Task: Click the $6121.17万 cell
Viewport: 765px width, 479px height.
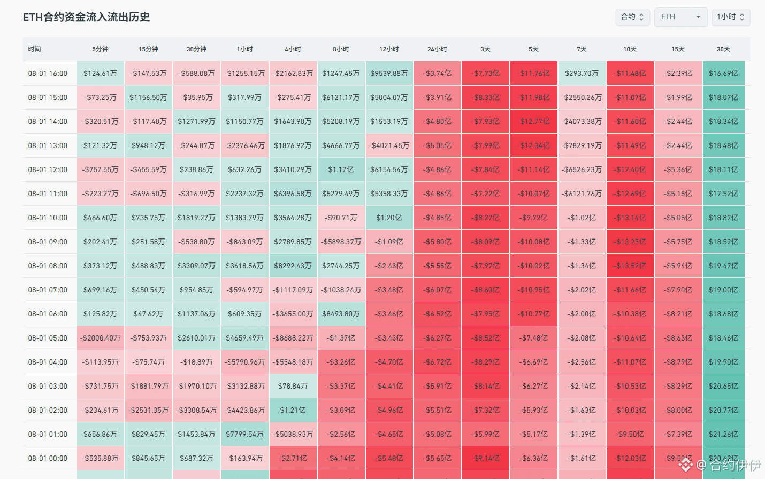Action: tap(341, 97)
